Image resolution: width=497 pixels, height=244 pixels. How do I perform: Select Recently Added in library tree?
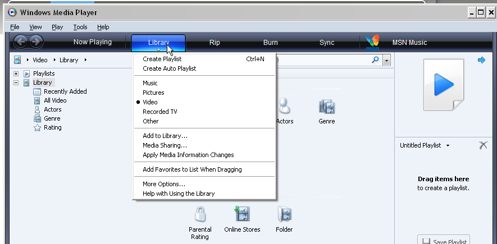[x=65, y=91]
